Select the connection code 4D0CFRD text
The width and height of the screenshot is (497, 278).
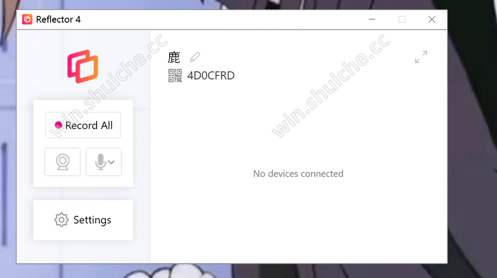coord(211,76)
